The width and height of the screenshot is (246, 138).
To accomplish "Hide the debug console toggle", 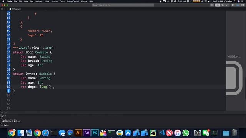I will pos(2,112).
